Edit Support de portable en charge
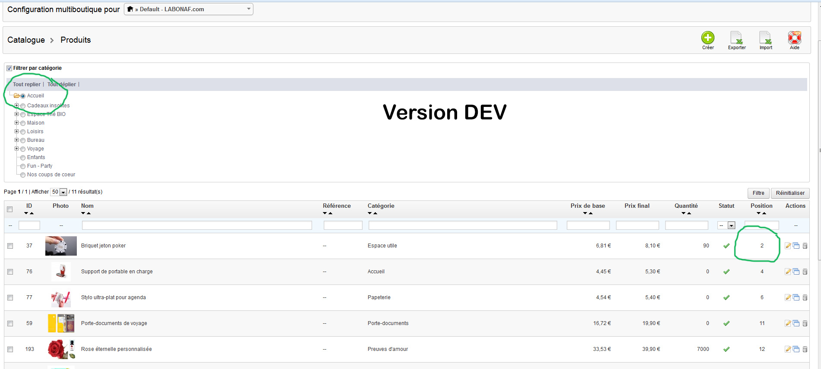Viewport: 821px width, 369px height. coord(788,272)
